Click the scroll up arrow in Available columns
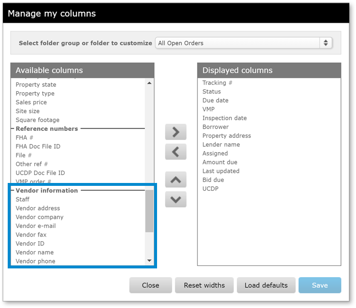The image size is (356, 308). [149, 83]
